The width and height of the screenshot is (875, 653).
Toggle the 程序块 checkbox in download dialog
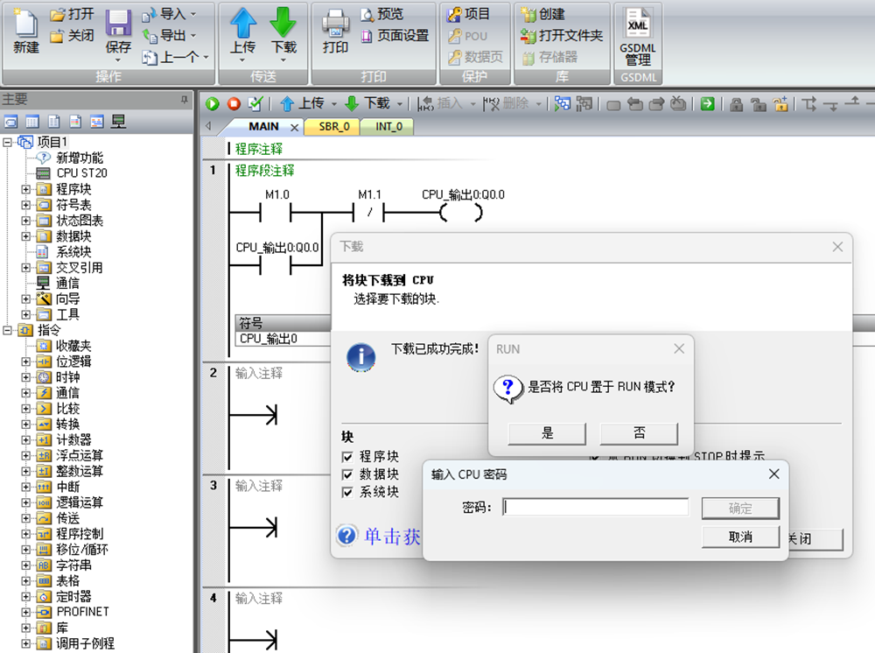[348, 456]
